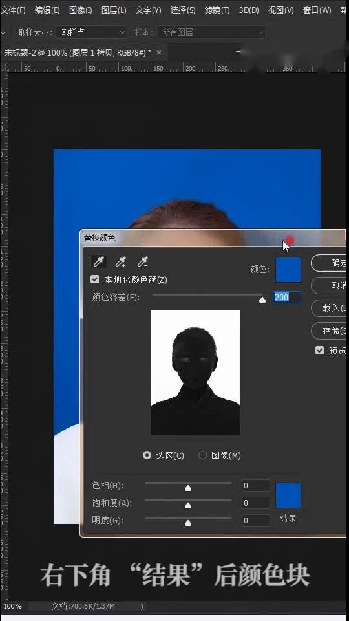
Task: Open the 视图 menu
Action: click(281, 10)
